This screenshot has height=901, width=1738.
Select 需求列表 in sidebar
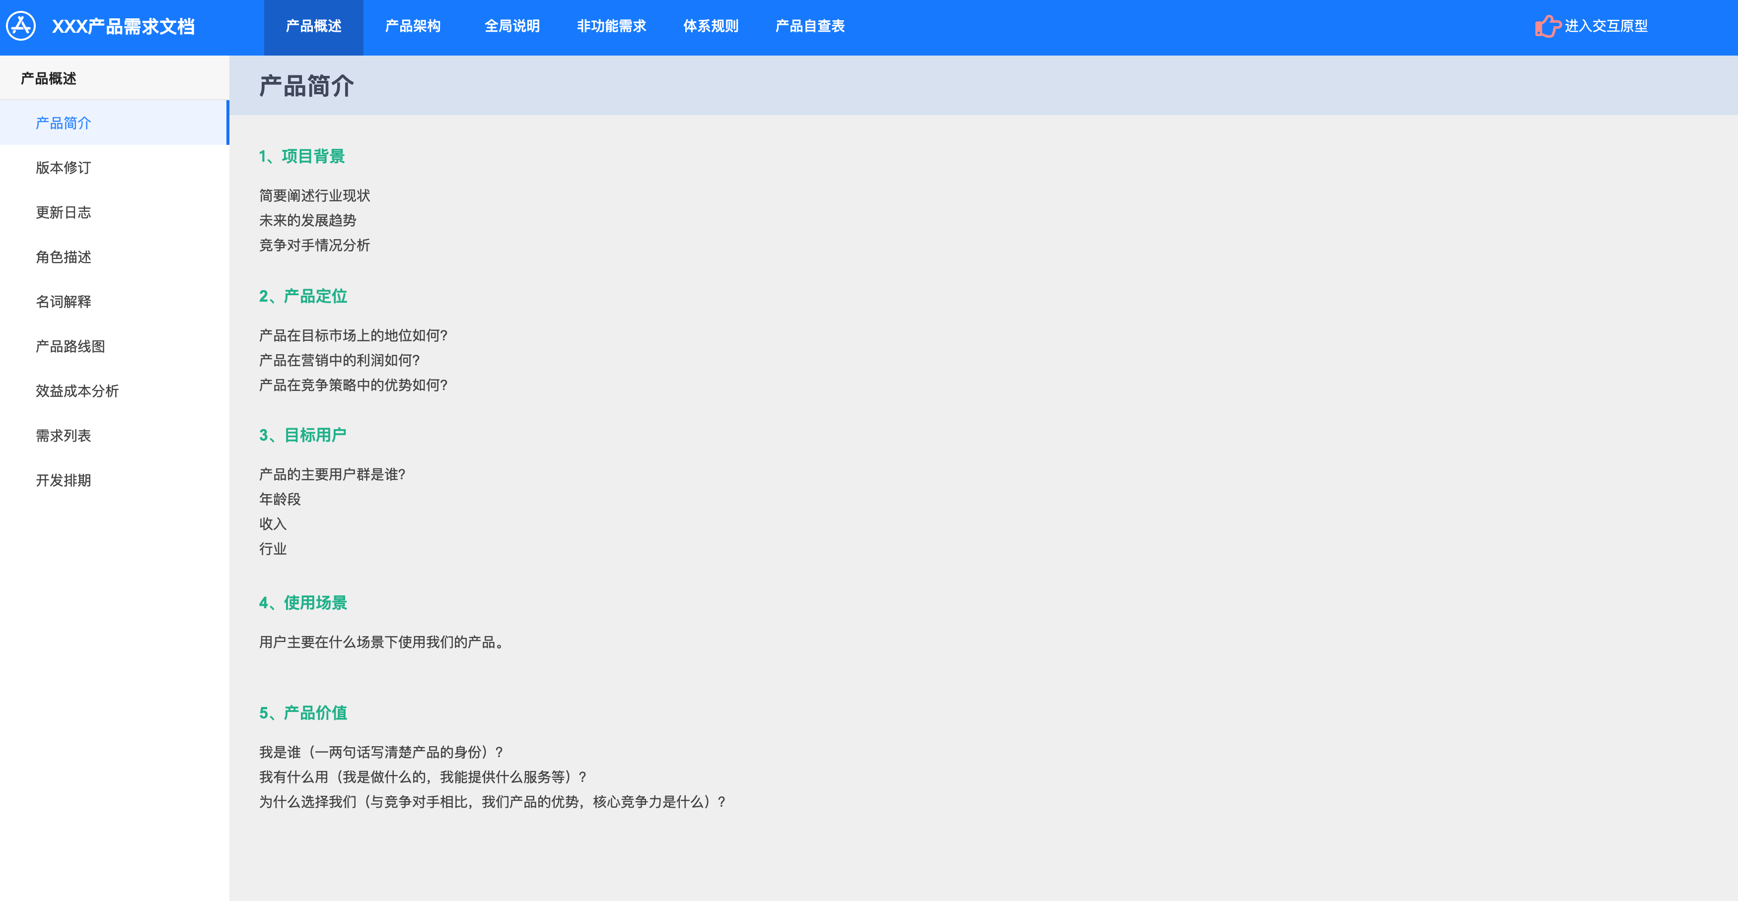[x=114, y=435]
